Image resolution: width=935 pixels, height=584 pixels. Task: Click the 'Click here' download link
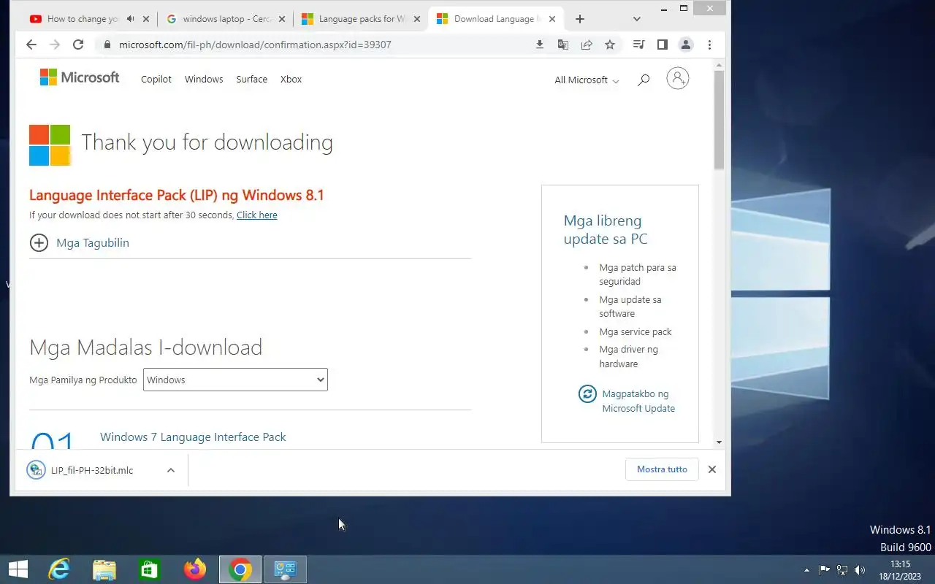click(x=257, y=215)
